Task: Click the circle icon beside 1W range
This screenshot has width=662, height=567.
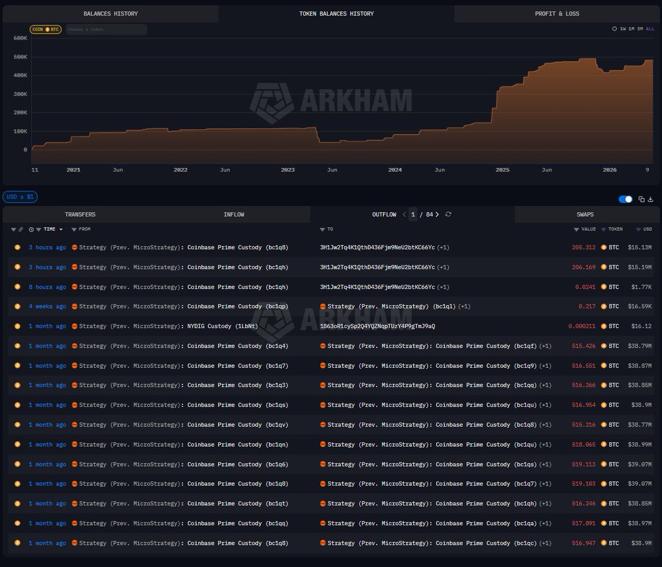Action: click(615, 29)
